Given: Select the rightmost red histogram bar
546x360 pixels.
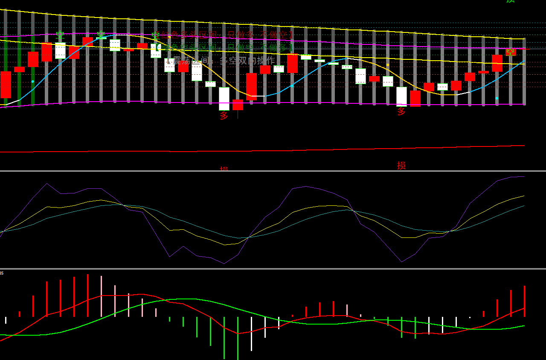Looking at the screenshot, I should point(524,301).
